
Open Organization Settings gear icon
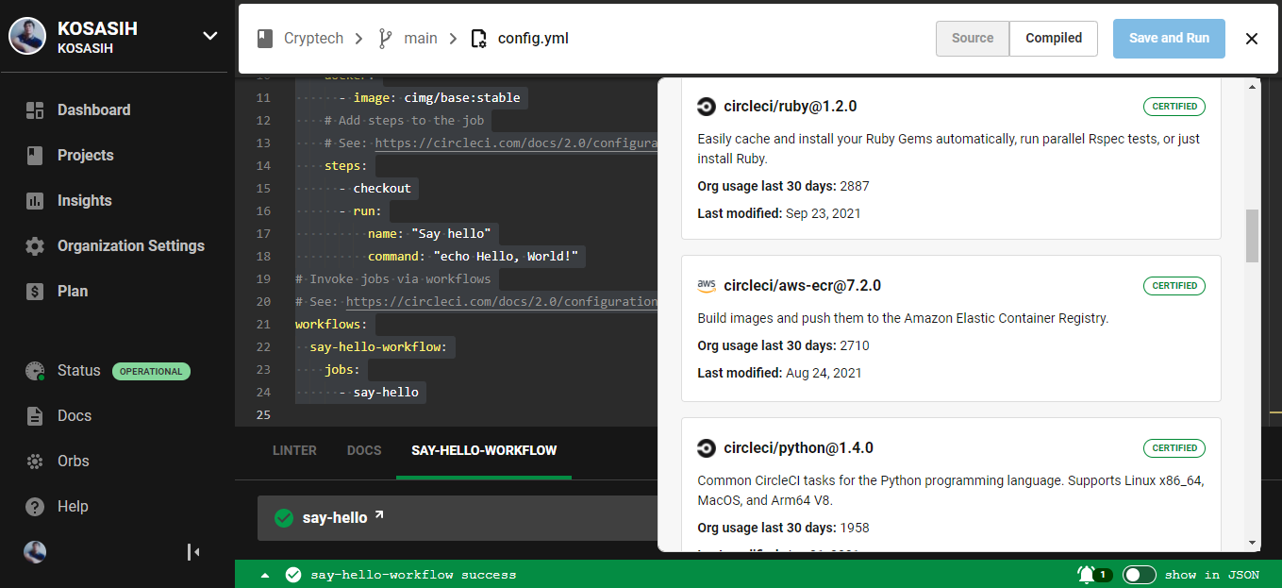click(x=35, y=246)
